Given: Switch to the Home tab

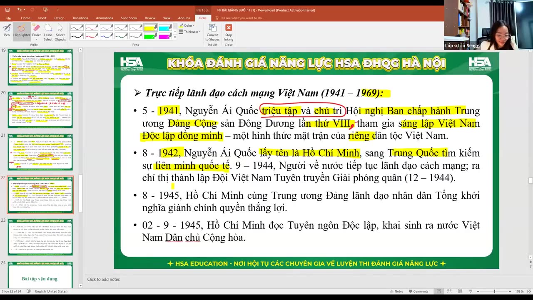Looking at the screenshot, I should tap(25, 18).
